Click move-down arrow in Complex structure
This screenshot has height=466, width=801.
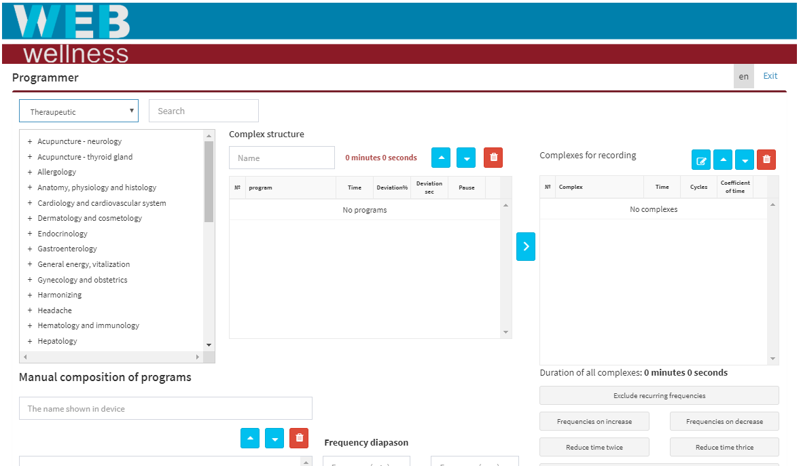[x=466, y=158]
